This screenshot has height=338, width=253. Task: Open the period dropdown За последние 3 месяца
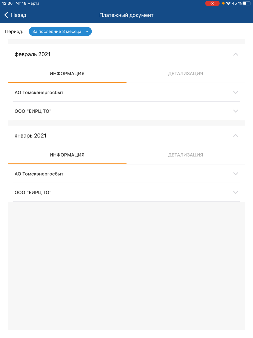click(60, 31)
